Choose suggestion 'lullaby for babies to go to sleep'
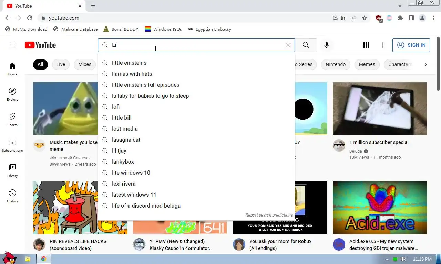Viewport: 441px width, 264px height. [x=196, y=96]
